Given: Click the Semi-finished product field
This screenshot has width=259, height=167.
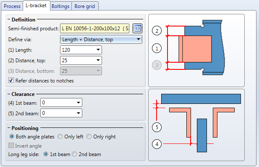Looking at the screenshot, I should tap(94, 29).
